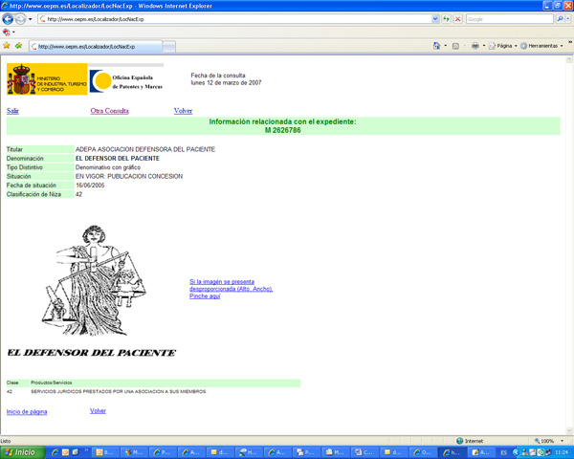574x459 pixels.
Task: Click the search magnifier icon
Action: click(560, 19)
